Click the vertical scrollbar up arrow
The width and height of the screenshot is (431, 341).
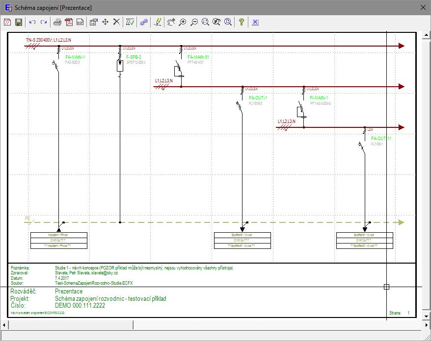point(426,35)
